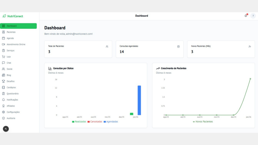
Task: Toggle the Realizadas legend entry
Action: (x=79, y=122)
